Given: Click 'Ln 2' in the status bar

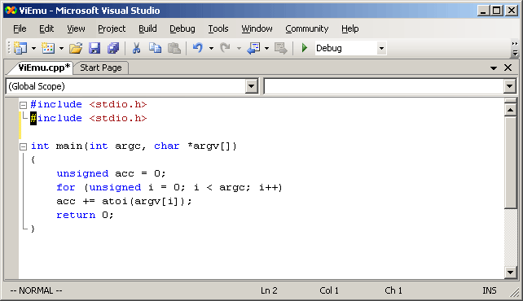Looking at the screenshot, I should pyautogui.click(x=269, y=290).
